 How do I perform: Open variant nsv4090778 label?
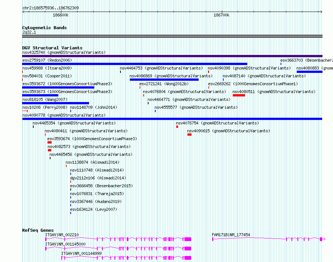pyautogui.click(x=64, y=115)
